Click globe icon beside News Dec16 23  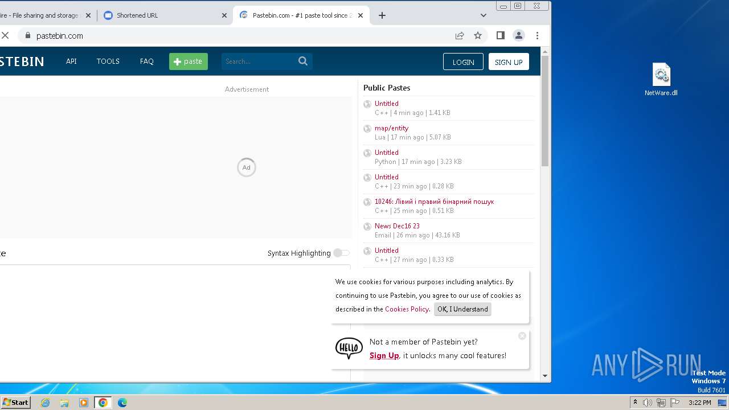pyautogui.click(x=367, y=227)
